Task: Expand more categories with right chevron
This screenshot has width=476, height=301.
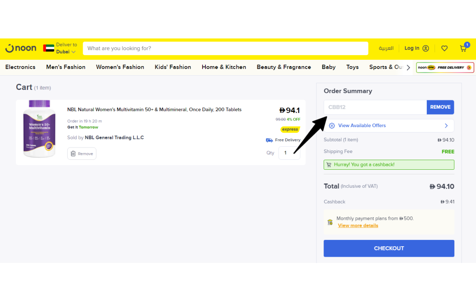Action: (408, 67)
